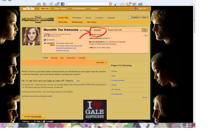218x136 pixels.
Task: Click the wiki search magnifier button
Action: (144, 30)
